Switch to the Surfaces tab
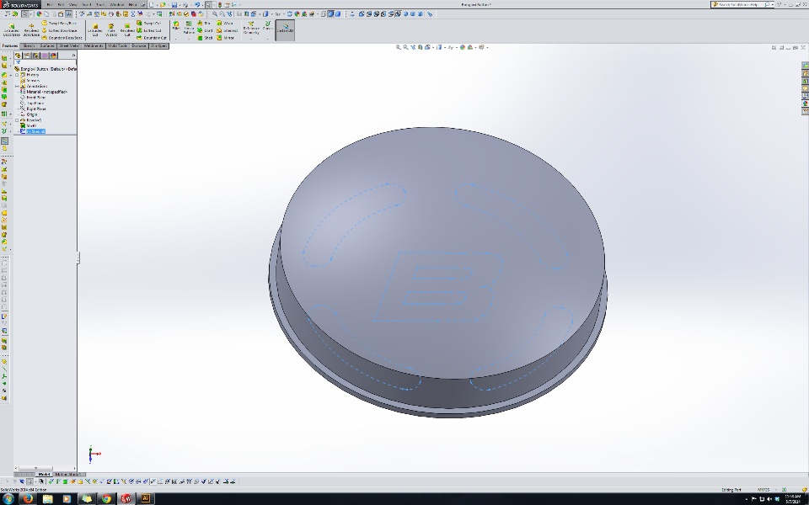 pos(47,45)
